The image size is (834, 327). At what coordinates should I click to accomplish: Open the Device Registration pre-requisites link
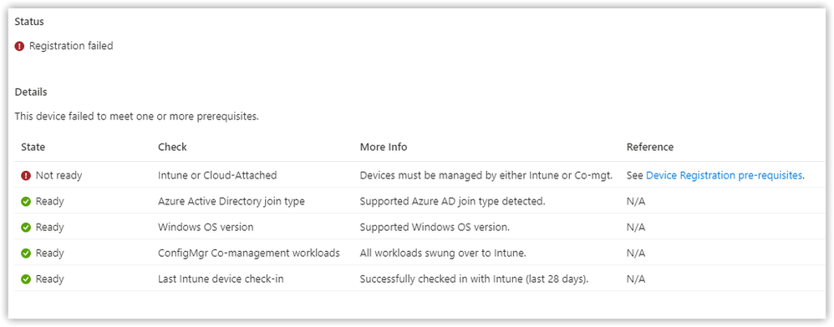pyautogui.click(x=724, y=175)
